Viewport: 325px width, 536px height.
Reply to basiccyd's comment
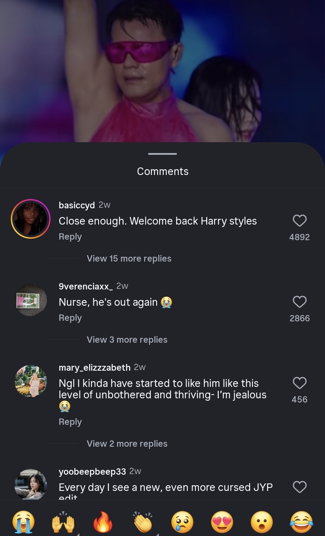70,237
